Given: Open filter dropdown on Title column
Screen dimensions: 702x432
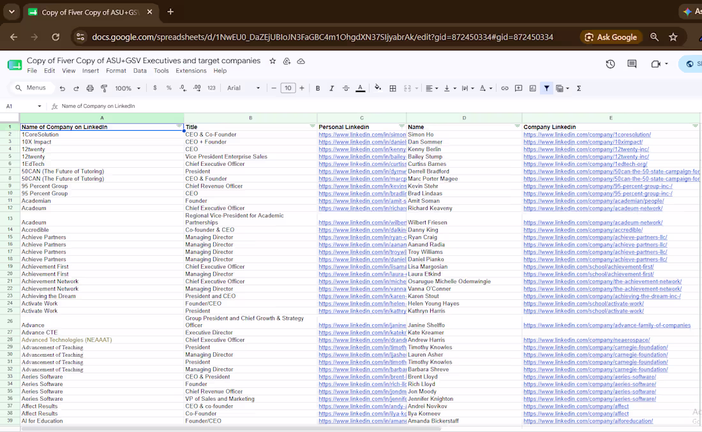Looking at the screenshot, I should [313, 126].
